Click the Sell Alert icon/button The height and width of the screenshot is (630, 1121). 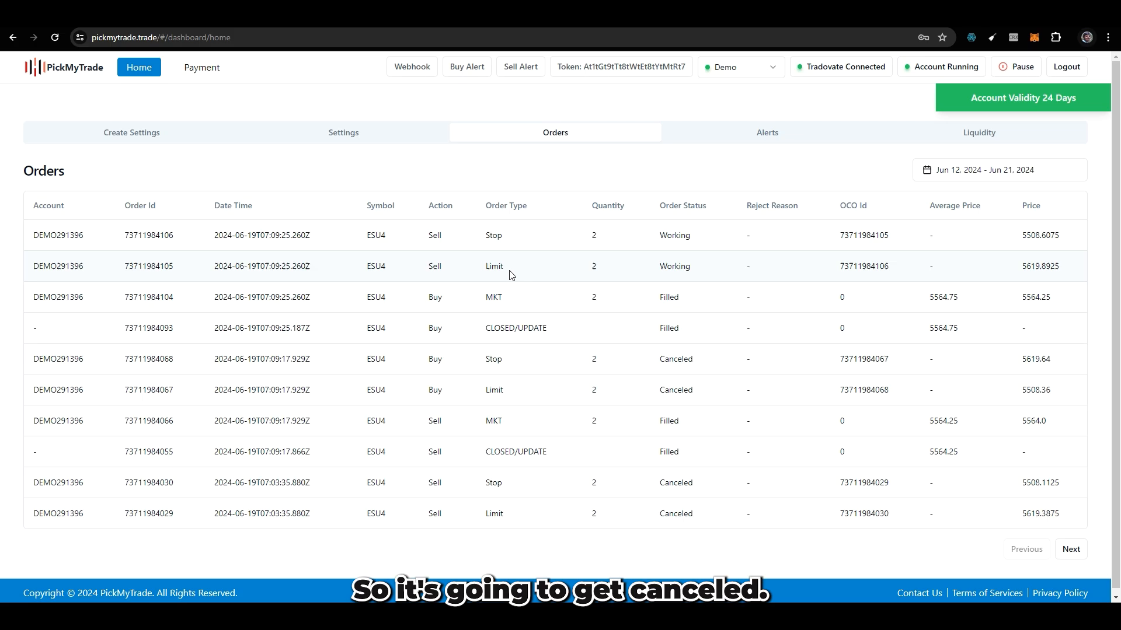(521, 67)
